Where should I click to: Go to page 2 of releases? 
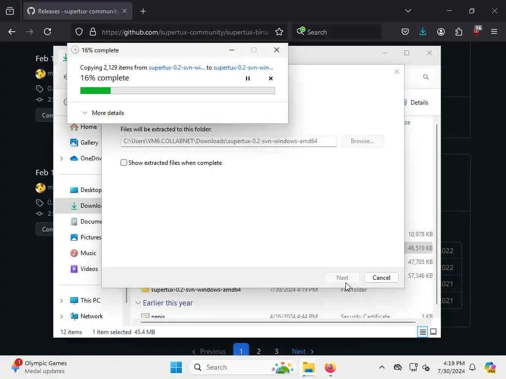pyautogui.click(x=259, y=351)
